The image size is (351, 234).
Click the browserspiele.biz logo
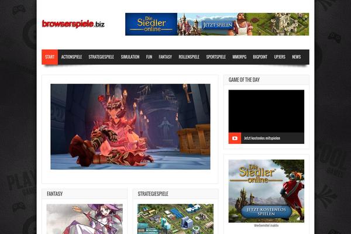(73, 24)
